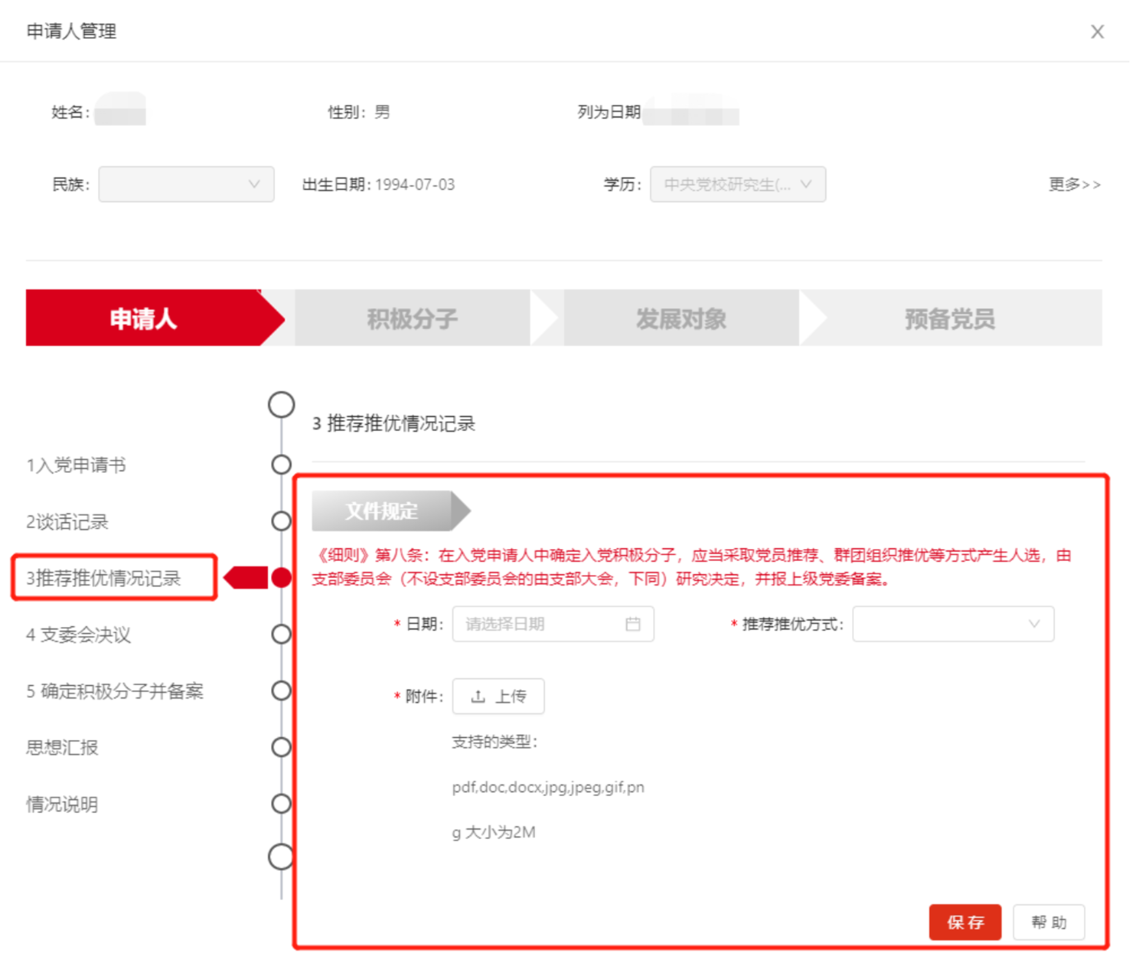Click the timeline circle beside 1入党申请书
1130x966 pixels.
tap(281, 465)
